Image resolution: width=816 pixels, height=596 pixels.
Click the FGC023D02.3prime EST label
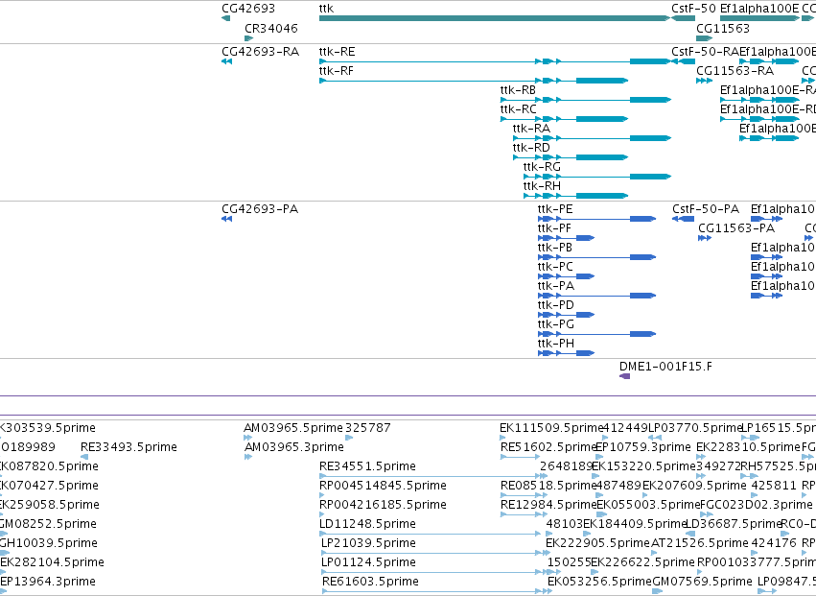click(x=757, y=505)
